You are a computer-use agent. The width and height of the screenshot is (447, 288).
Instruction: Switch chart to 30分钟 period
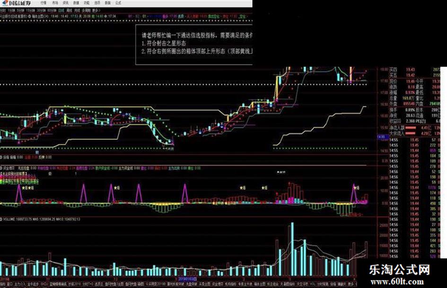[x=41, y=10]
